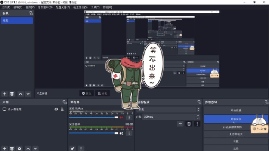Click the 桌面音频 0.0 dB level readout
The width and height of the screenshot is (269, 151).
(x=129, y=124)
